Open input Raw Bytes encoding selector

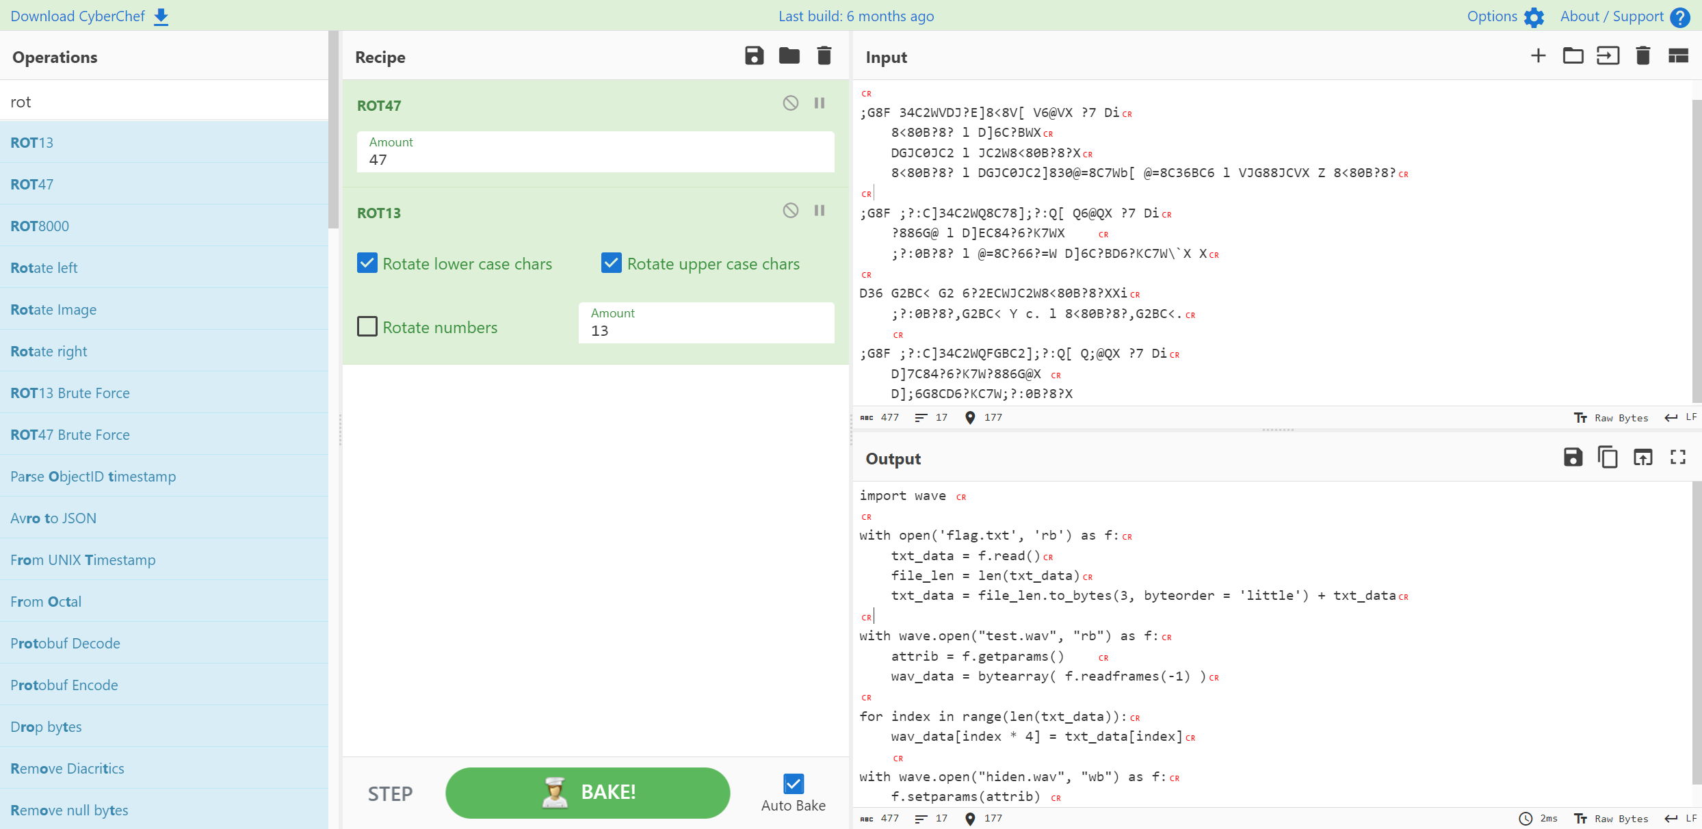tap(1611, 418)
